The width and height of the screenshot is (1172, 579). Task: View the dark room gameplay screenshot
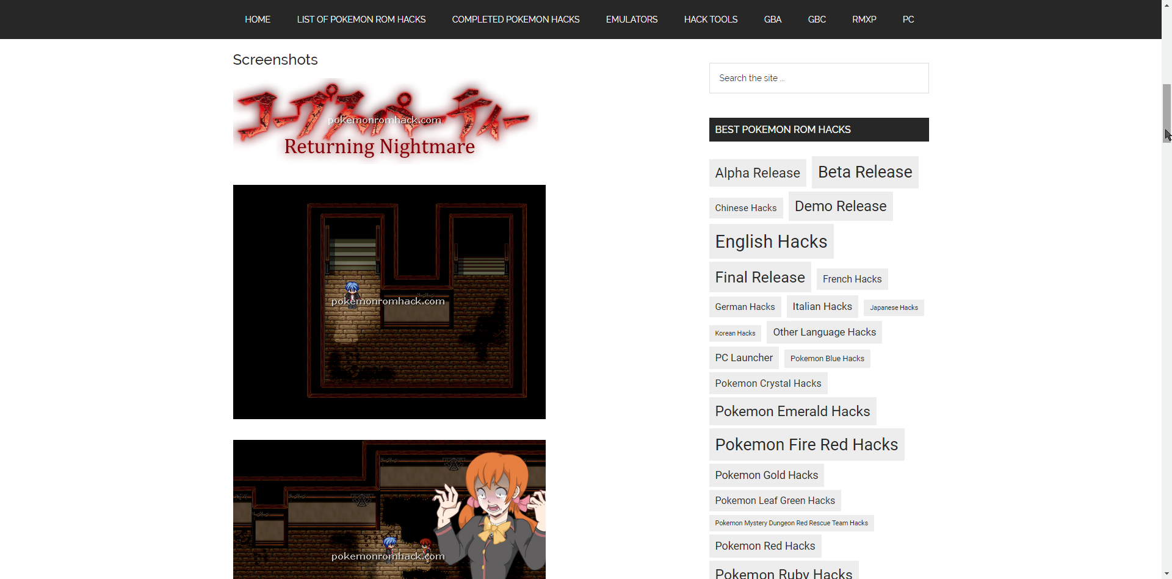tap(389, 301)
